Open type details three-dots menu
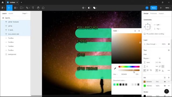The height and width of the screenshot is (97, 172). [x=169, y=71]
